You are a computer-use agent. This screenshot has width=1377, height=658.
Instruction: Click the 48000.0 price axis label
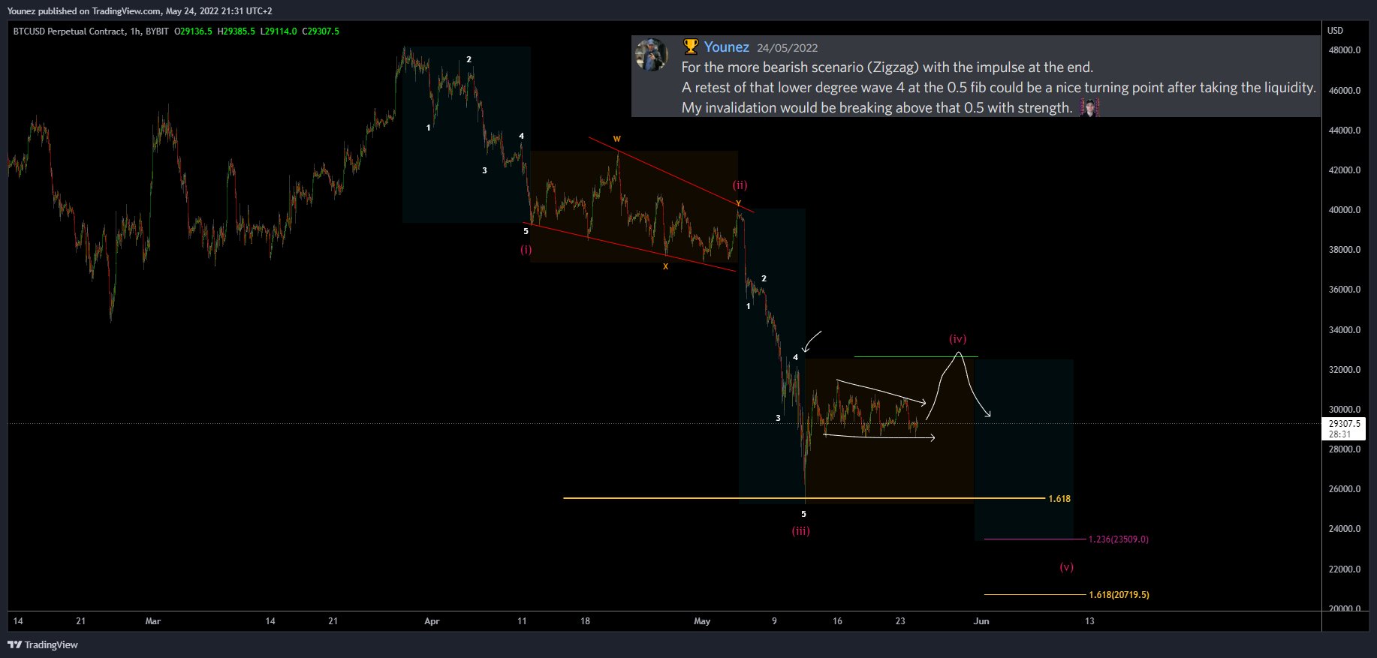1344,50
